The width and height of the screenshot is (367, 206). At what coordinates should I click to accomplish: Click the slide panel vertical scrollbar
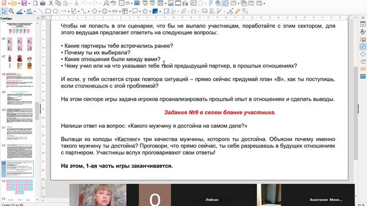(37, 111)
